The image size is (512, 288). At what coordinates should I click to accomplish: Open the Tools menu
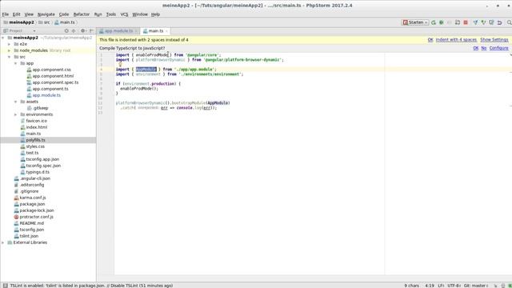pyautogui.click(x=111, y=14)
